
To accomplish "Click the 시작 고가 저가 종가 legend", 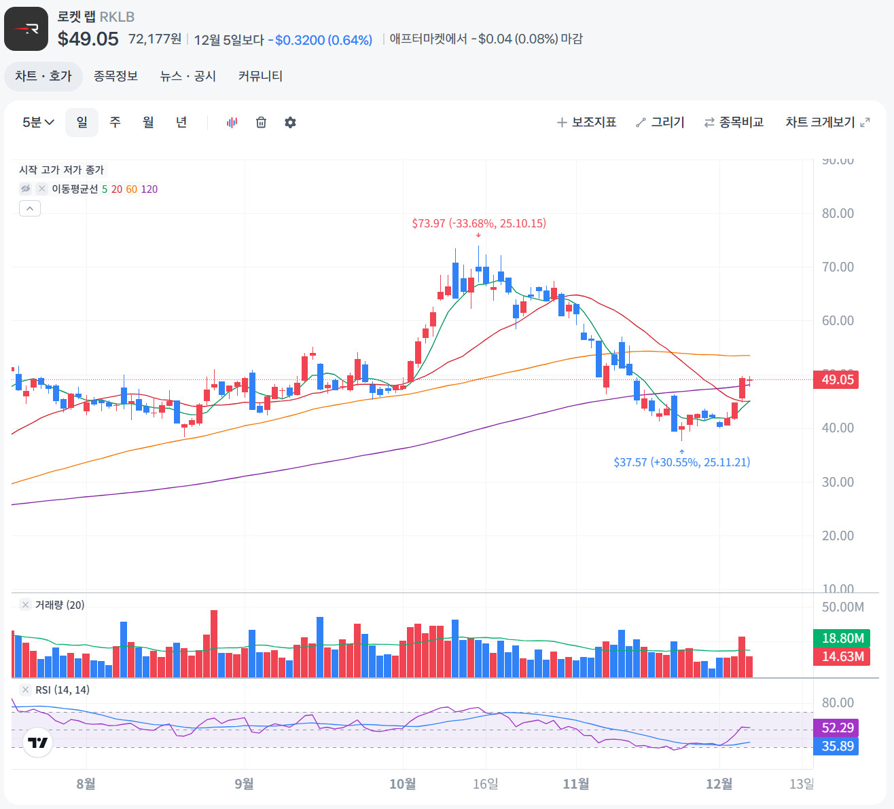I will (61, 170).
